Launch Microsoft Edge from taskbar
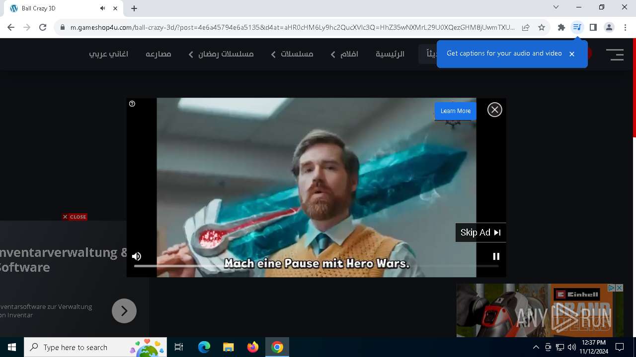 click(x=204, y=347)
